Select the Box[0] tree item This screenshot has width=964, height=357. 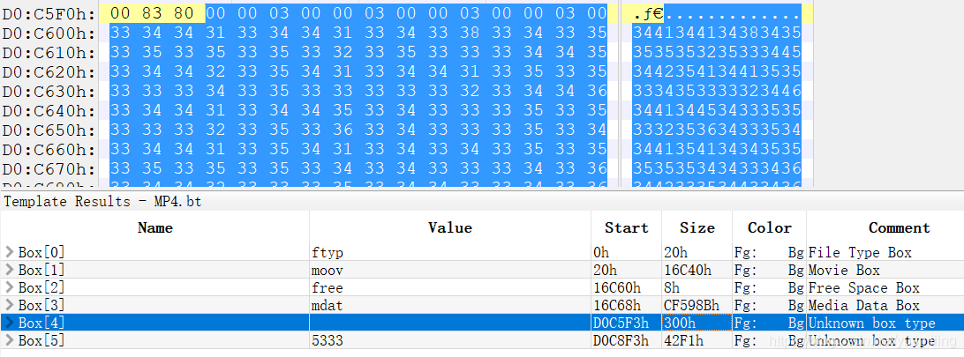tap(41, 252)
